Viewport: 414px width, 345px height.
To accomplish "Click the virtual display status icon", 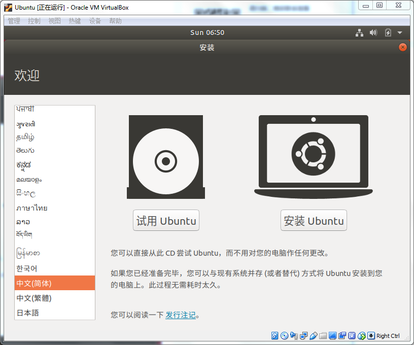I will 332,335.
